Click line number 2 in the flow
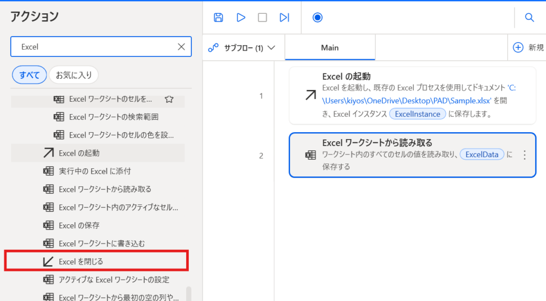Screen dimensions: 546x301 click(261, 156)
